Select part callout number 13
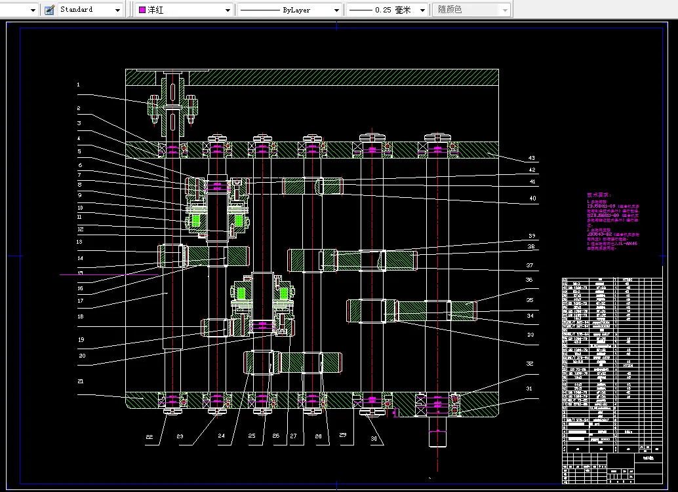678x492 pixels. (x=79, y=242)
